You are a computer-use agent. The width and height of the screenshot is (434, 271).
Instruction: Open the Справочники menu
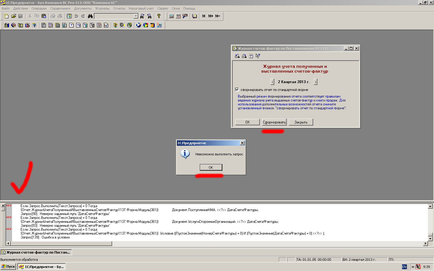(60, 8)
